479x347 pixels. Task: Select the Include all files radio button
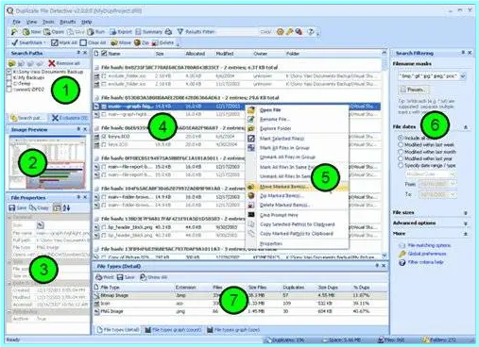click(401, 138)
